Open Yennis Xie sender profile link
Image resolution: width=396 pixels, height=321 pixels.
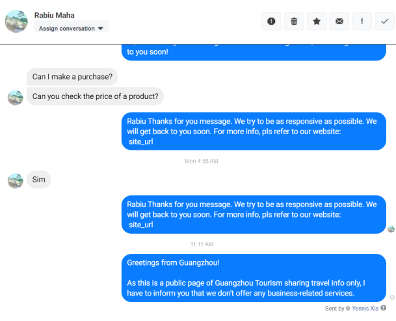click(365, 308)
